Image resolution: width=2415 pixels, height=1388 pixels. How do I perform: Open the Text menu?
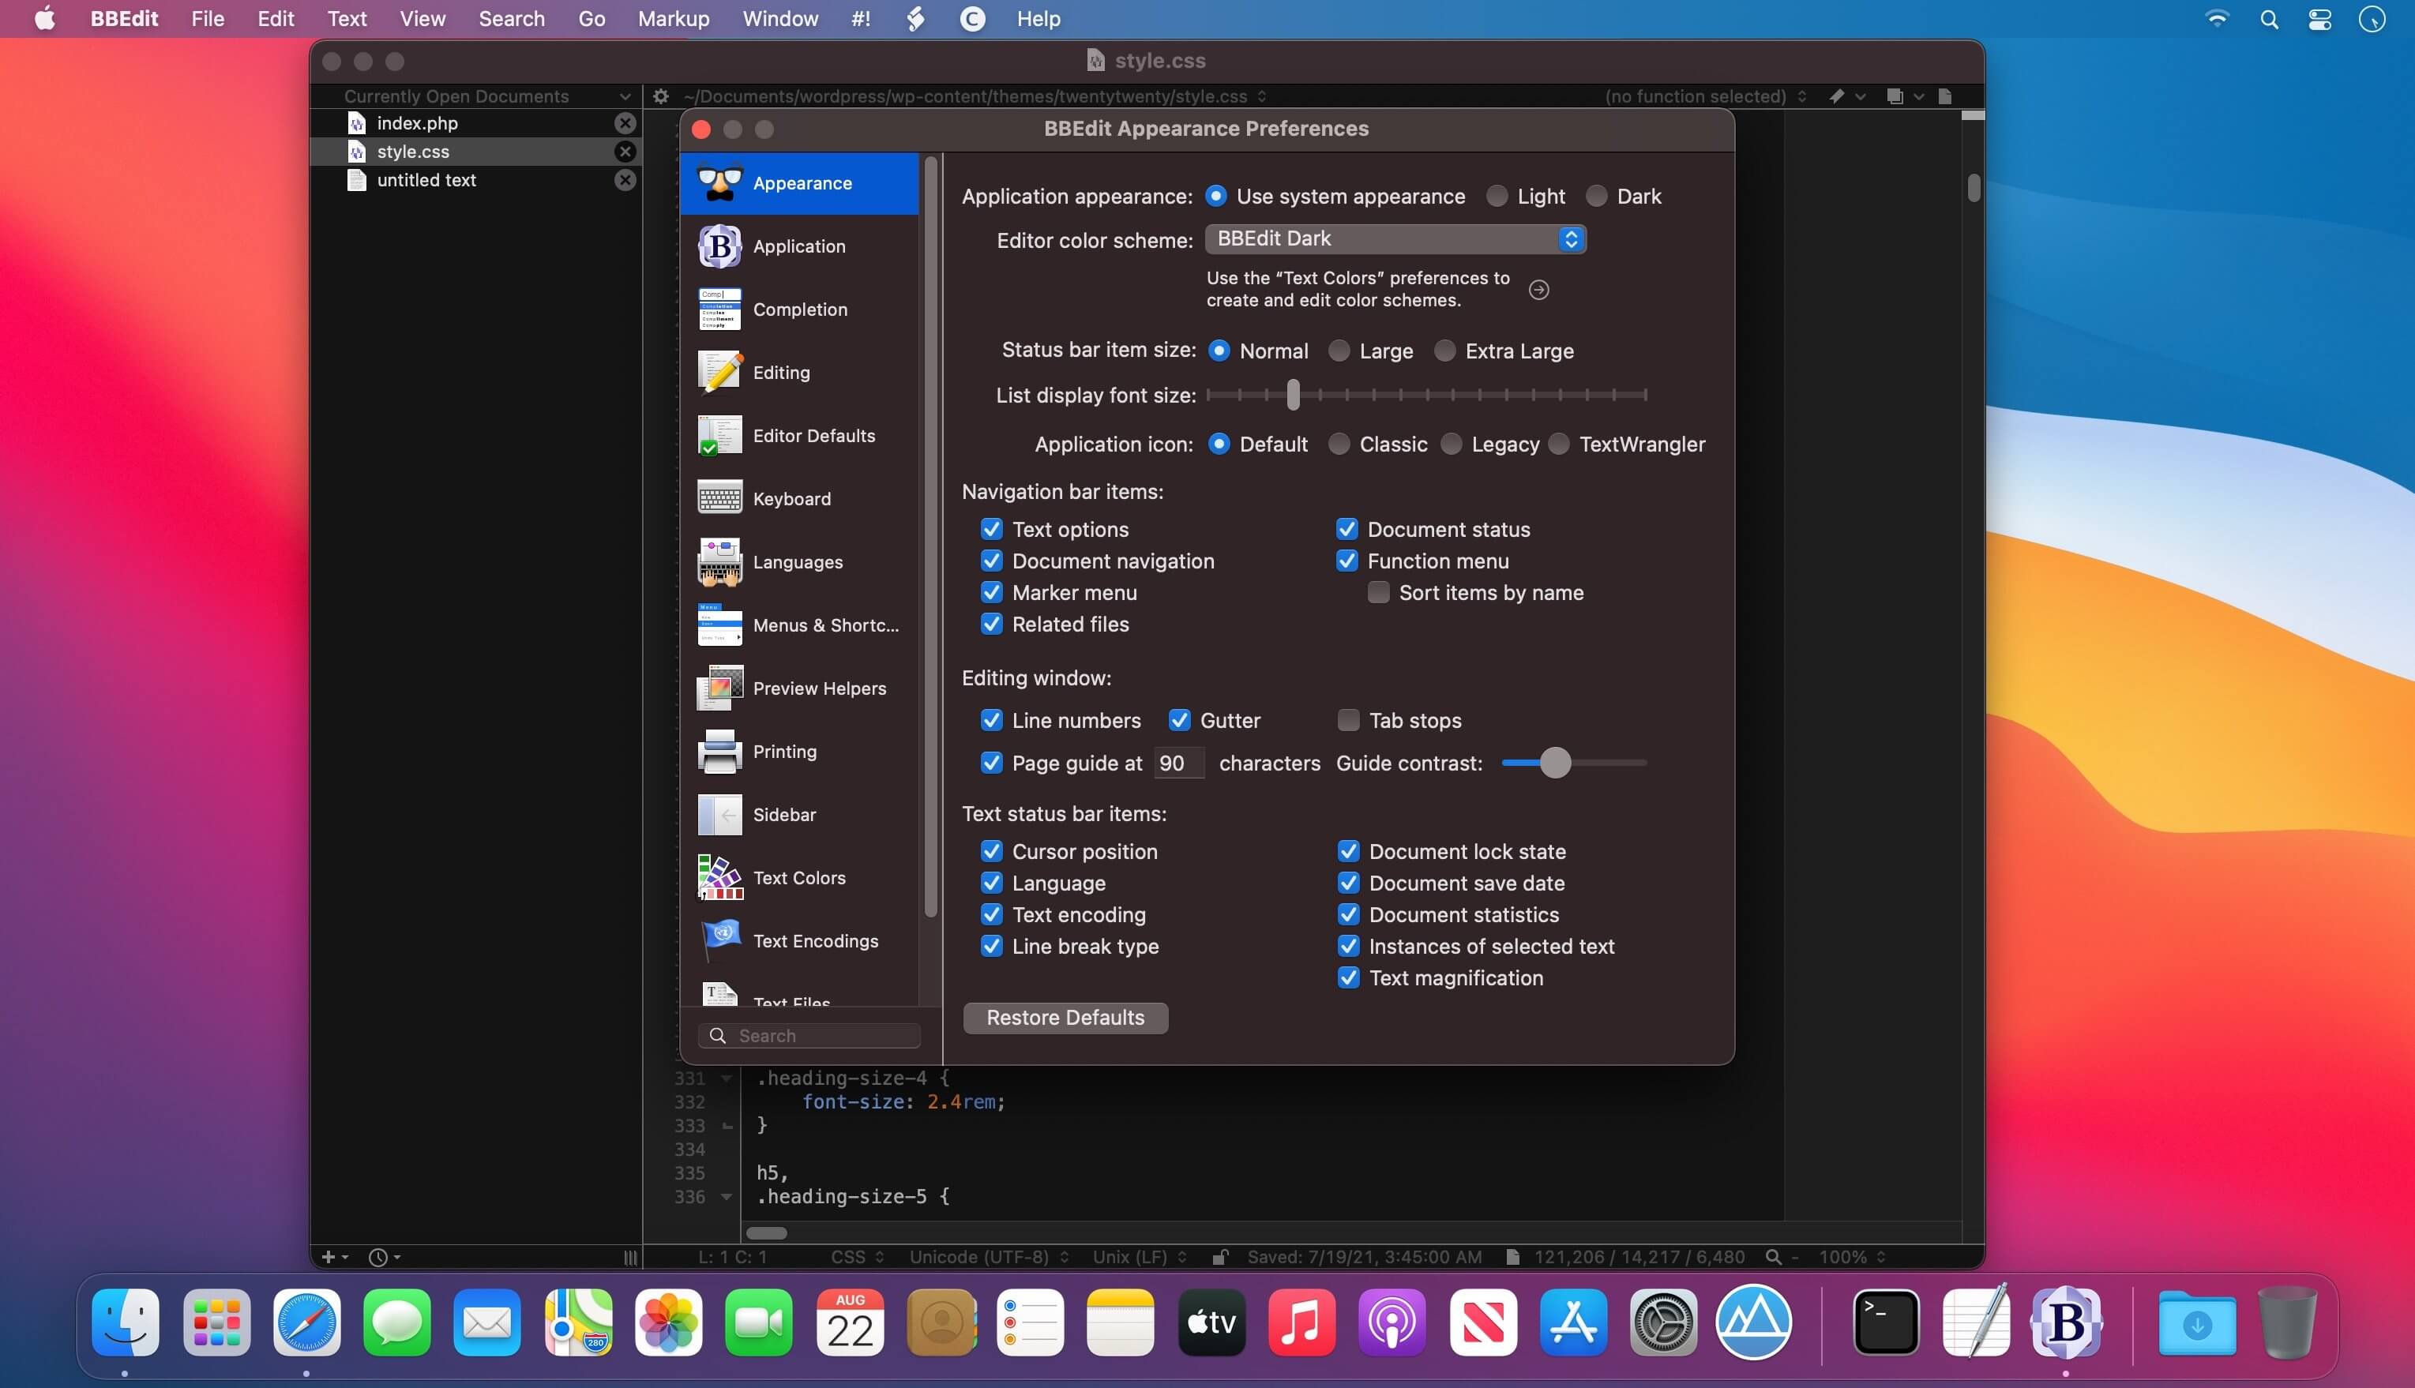click(347, 19)
